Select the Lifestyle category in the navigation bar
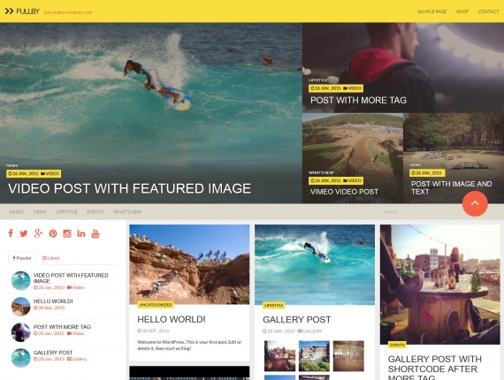Image resolution: width=504 pixels, height=380 pixels. pos(66,212)
